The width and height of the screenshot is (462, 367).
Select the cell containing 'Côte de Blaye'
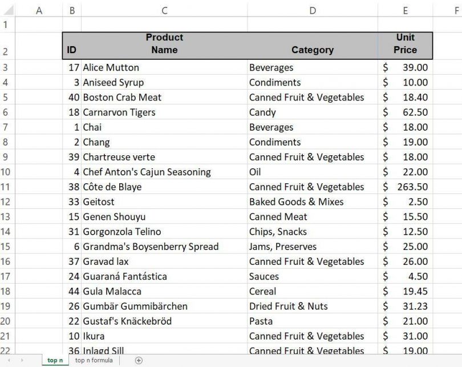(164, 187)
